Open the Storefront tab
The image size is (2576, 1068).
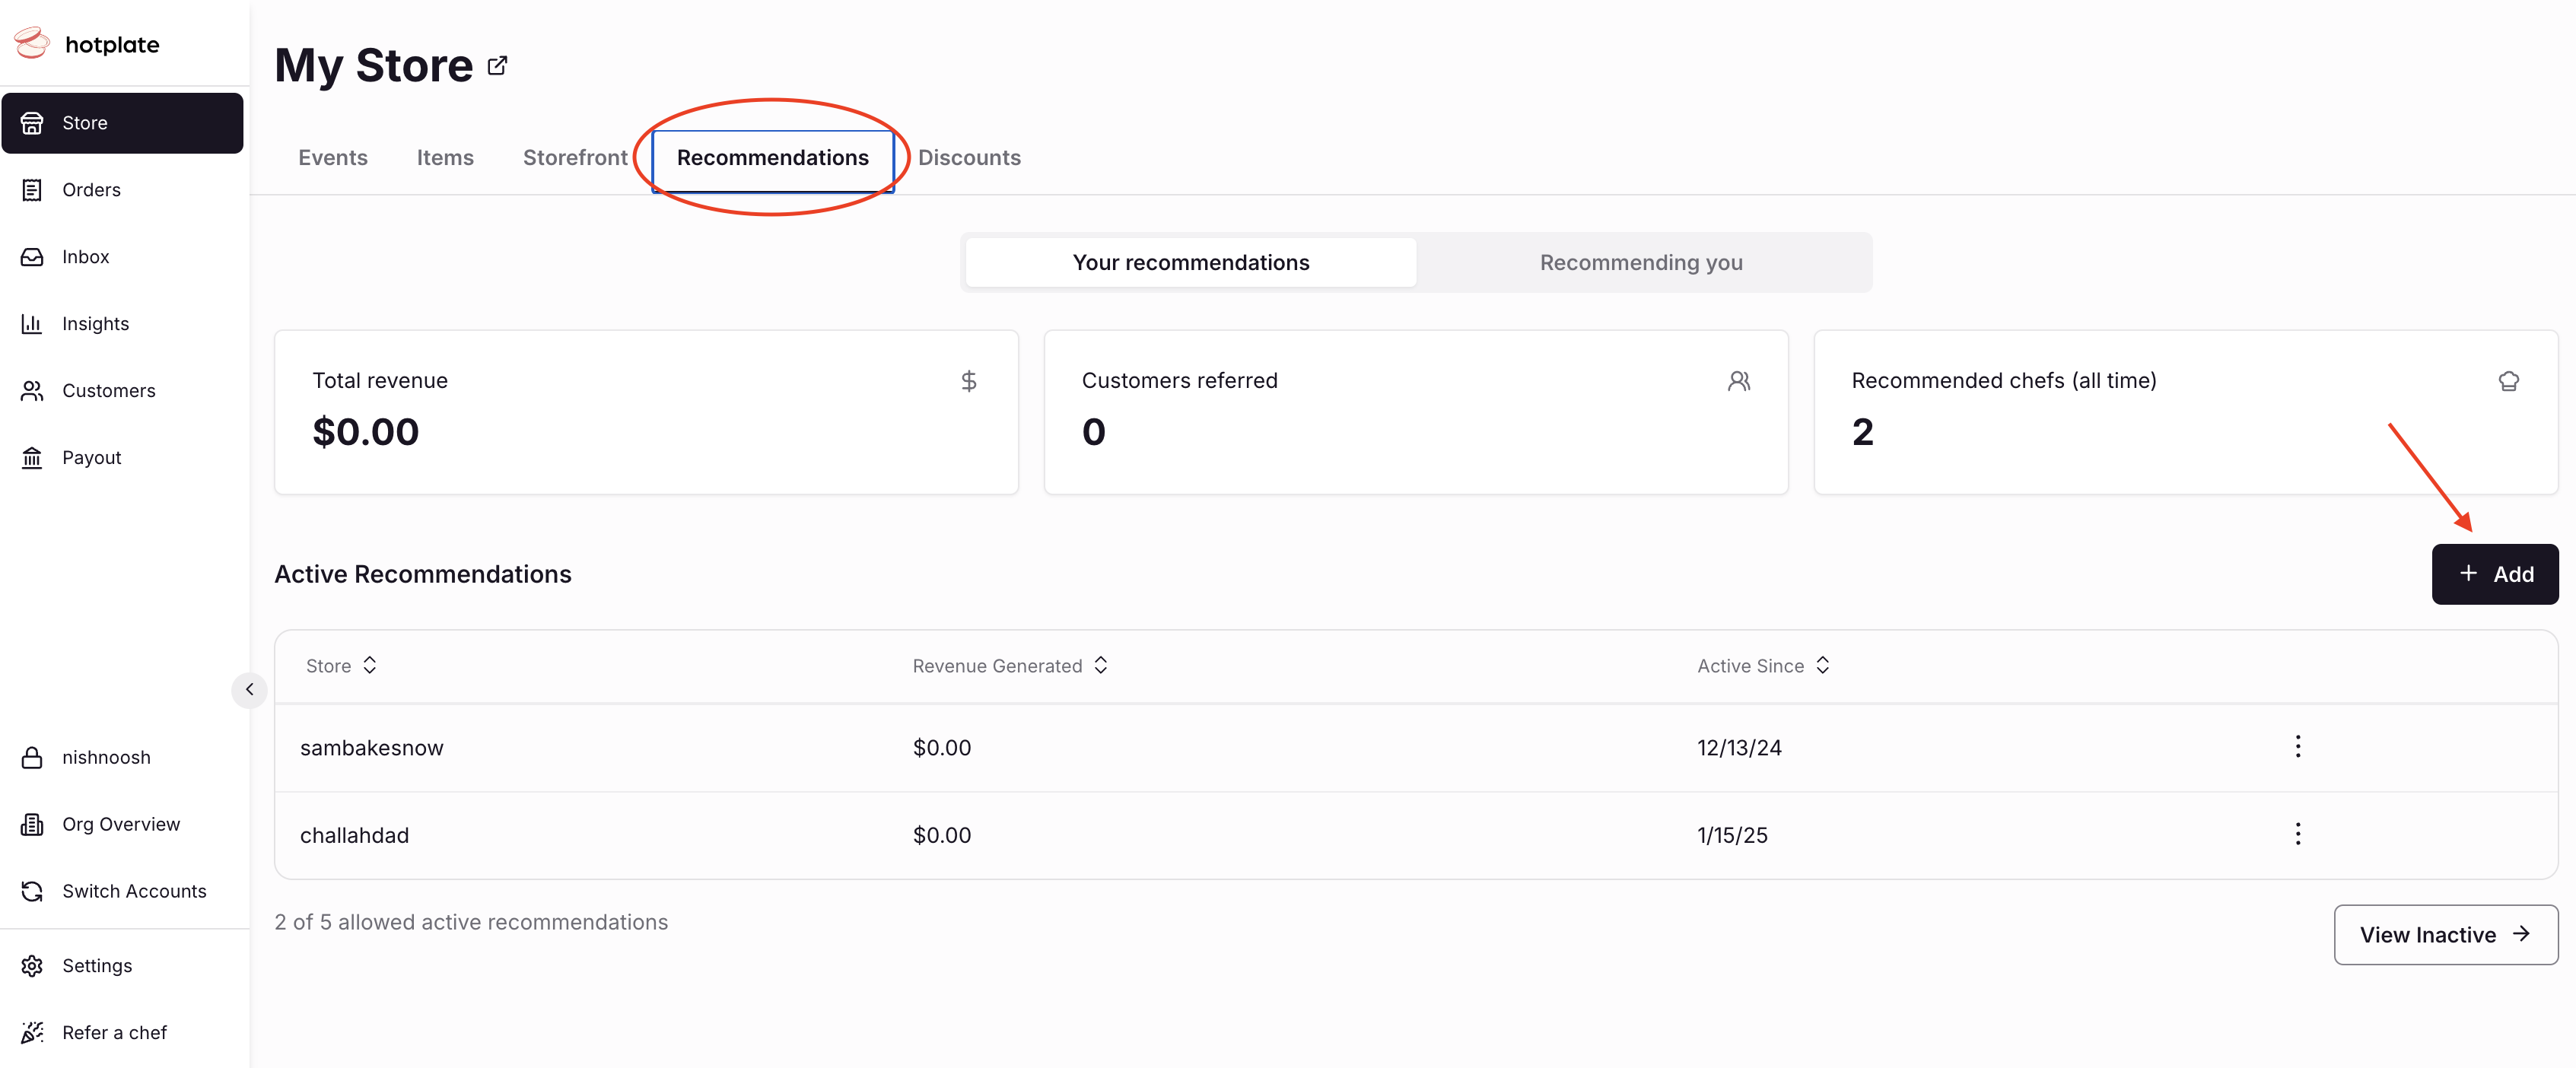575,158
